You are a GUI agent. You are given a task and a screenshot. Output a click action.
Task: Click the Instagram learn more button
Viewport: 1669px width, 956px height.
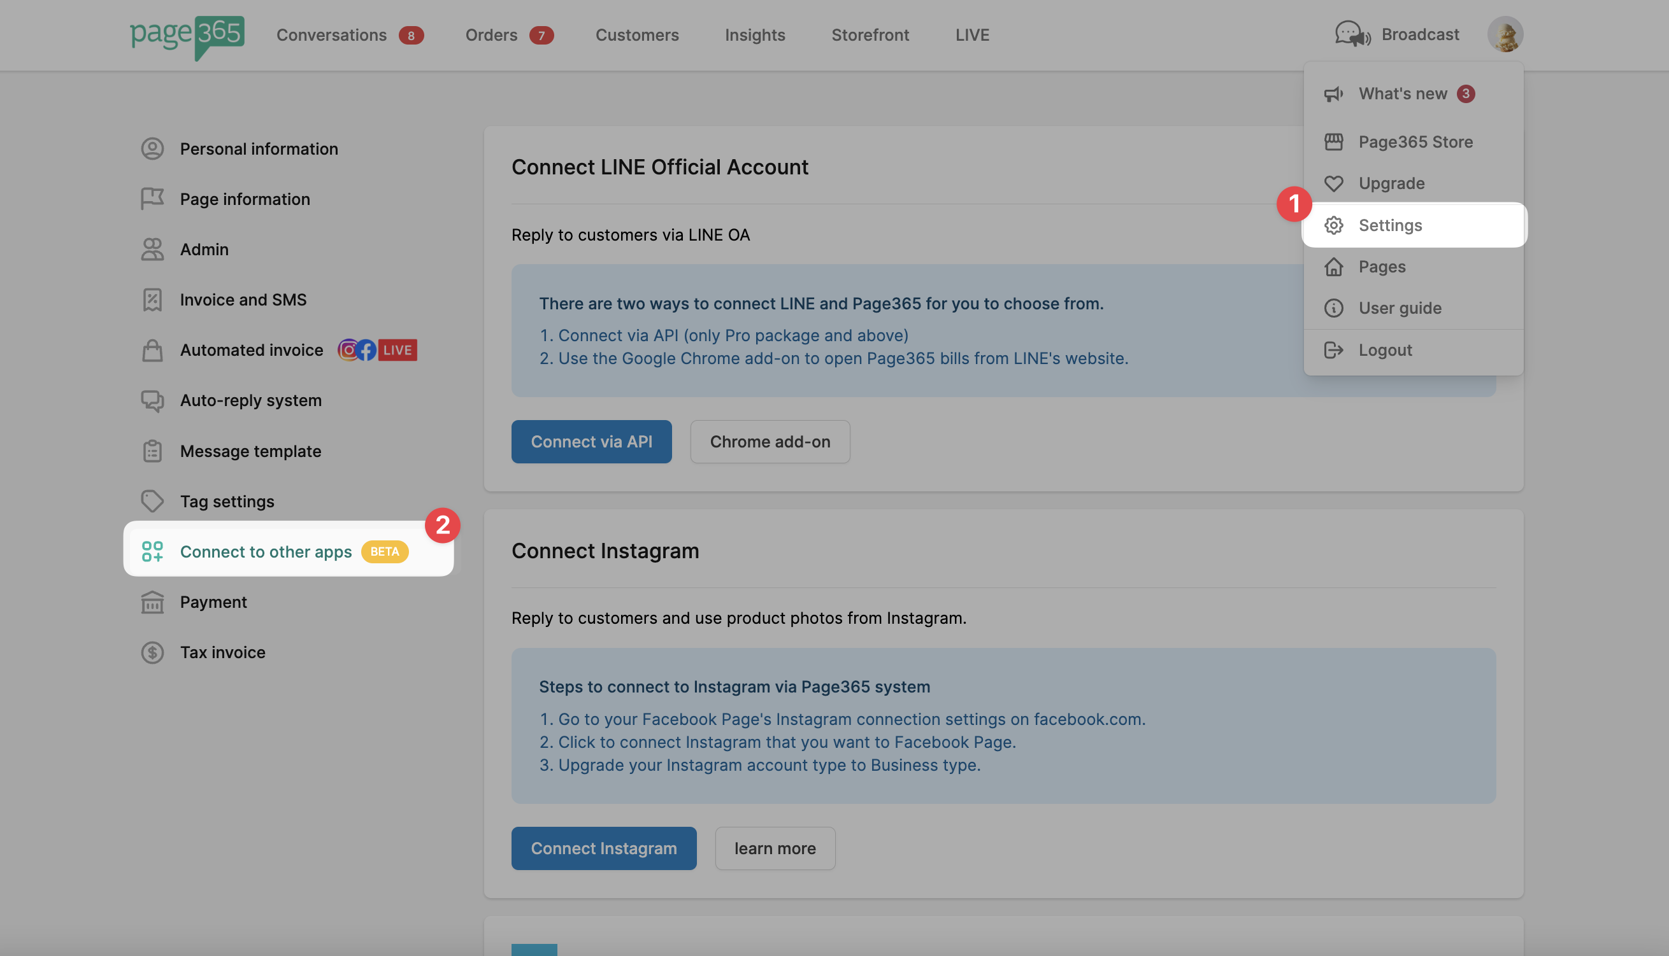point(775,848)
